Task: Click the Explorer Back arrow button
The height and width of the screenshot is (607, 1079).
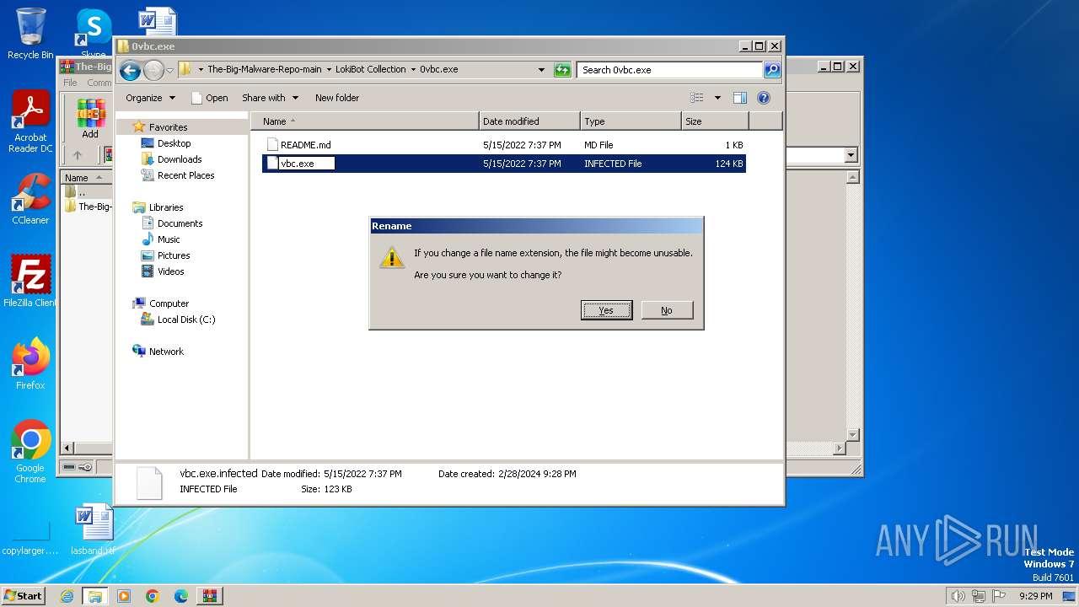Action: click(130, 70)
